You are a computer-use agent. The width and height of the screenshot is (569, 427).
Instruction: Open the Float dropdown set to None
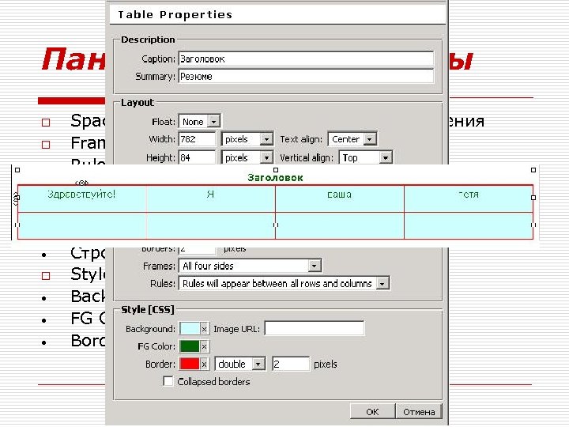199,122
